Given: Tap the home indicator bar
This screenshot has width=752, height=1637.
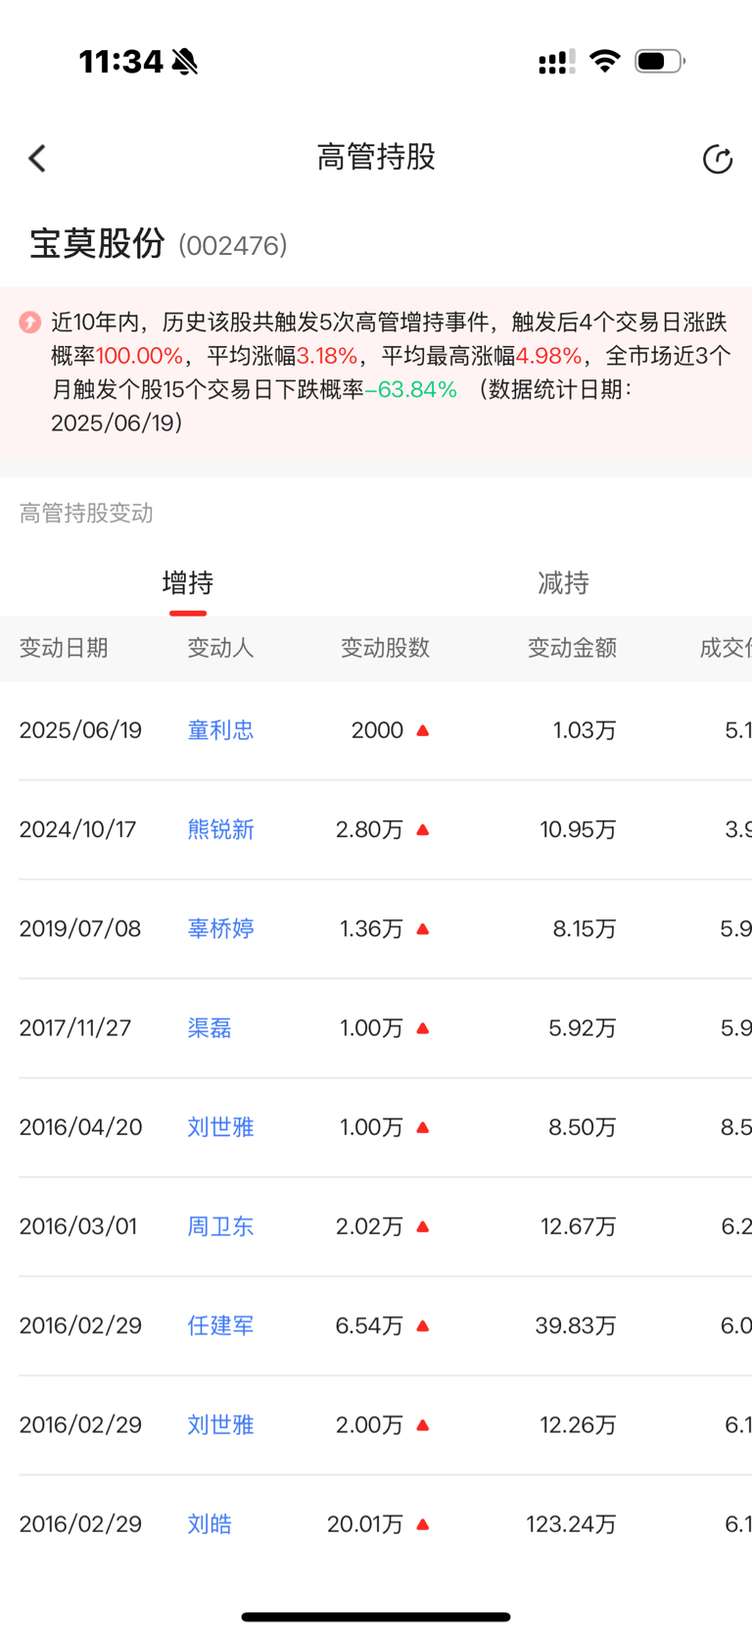Looking at the screenshot, I should pos(376,1616).
